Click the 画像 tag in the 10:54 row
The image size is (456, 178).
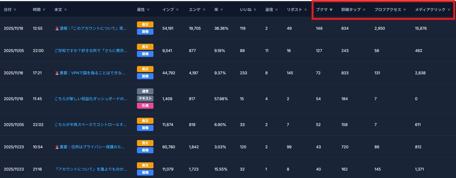[x=145, y=150]
